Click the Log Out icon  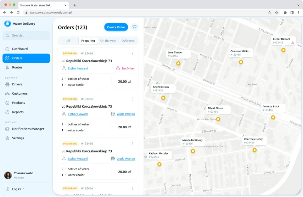8,189
